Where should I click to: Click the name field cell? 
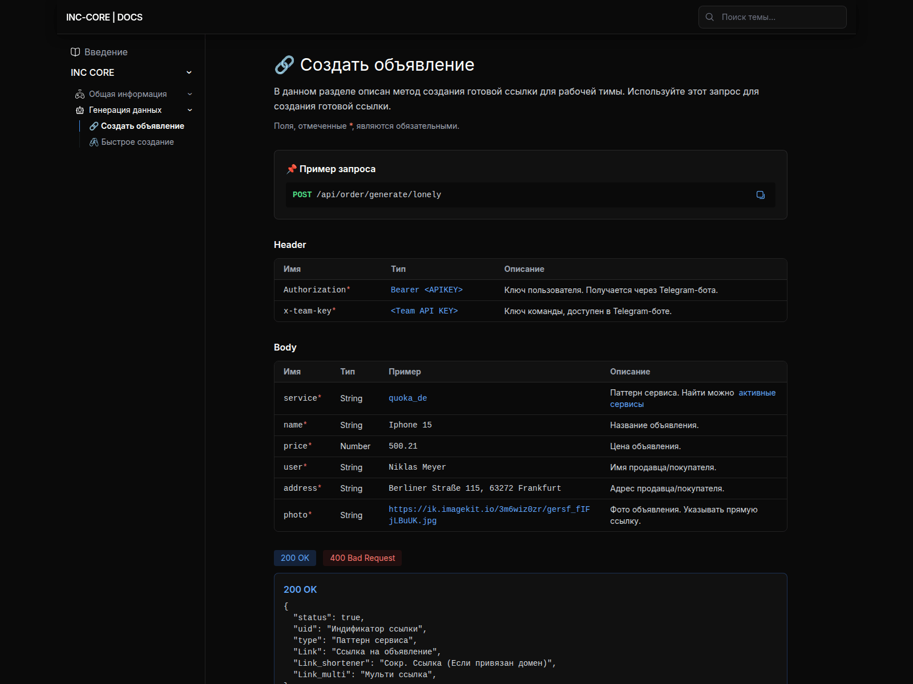tap(296, 425)
